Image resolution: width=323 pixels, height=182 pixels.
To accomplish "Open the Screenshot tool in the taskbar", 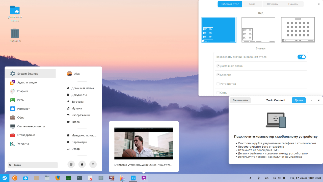I will (101, 178).
